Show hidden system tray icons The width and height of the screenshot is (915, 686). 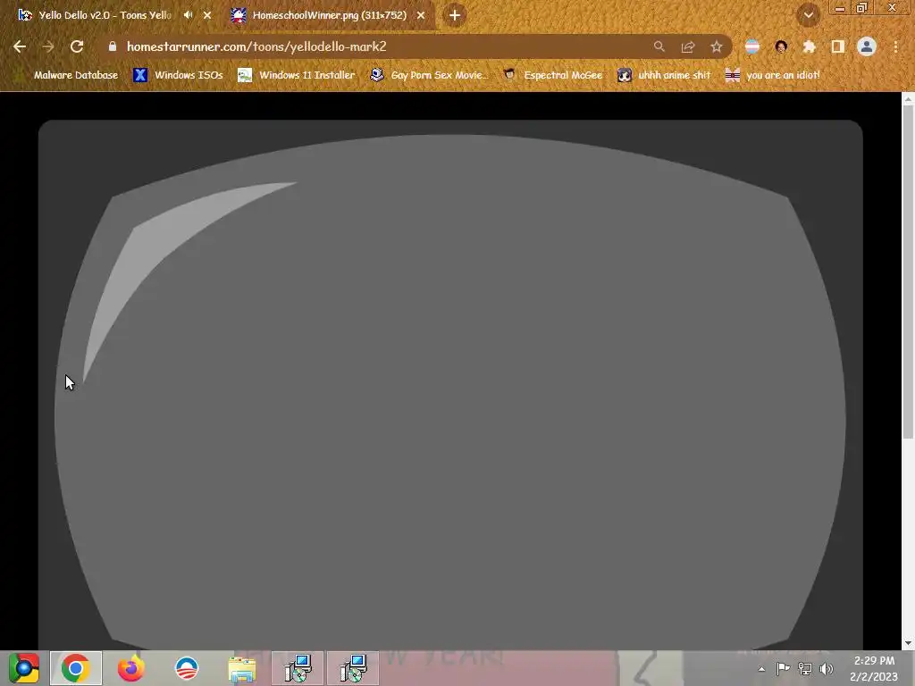click(761, 669)
